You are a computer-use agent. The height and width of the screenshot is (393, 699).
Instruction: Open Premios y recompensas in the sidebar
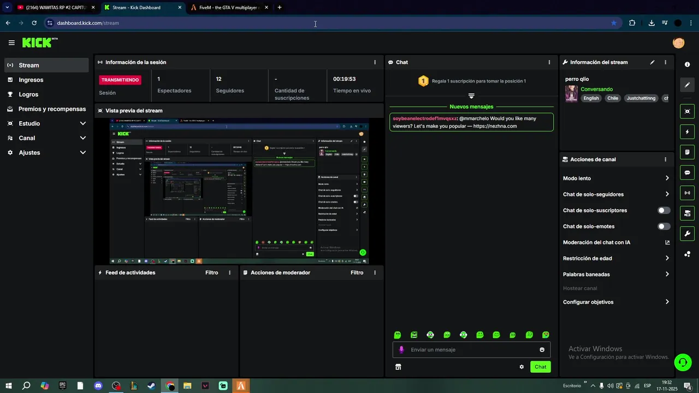(x=46, y=109)
